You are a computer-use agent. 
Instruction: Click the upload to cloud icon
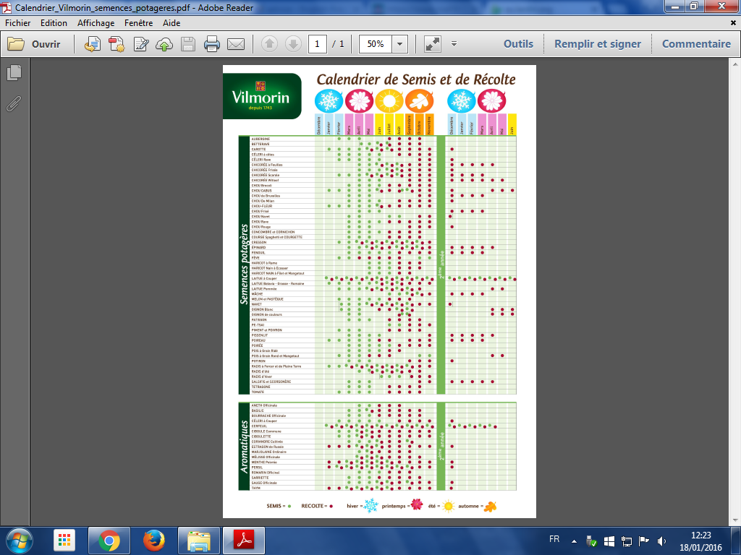(164, 44)
